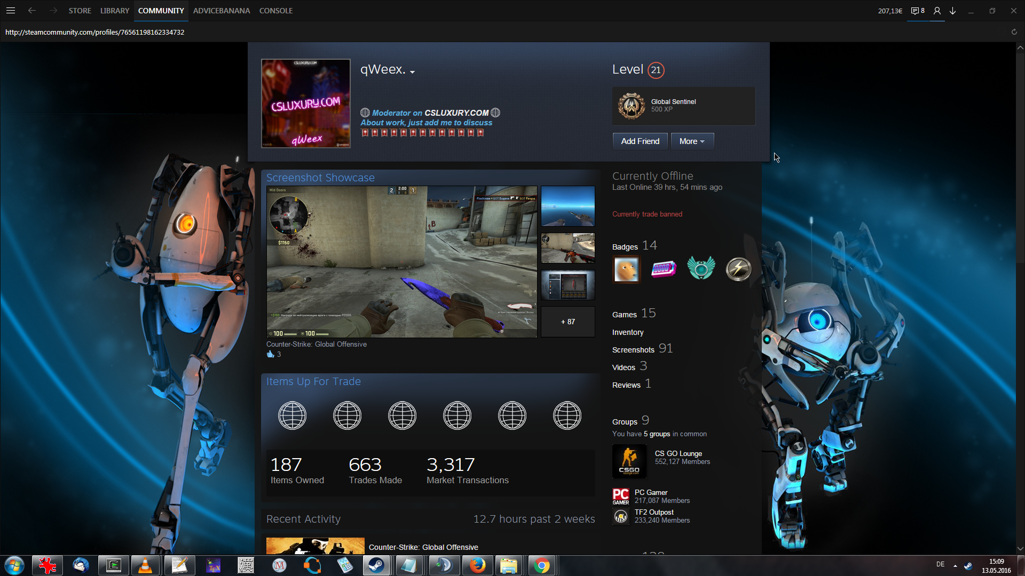
Task: Open the Inventory link
Action: (x=628, y=332)
